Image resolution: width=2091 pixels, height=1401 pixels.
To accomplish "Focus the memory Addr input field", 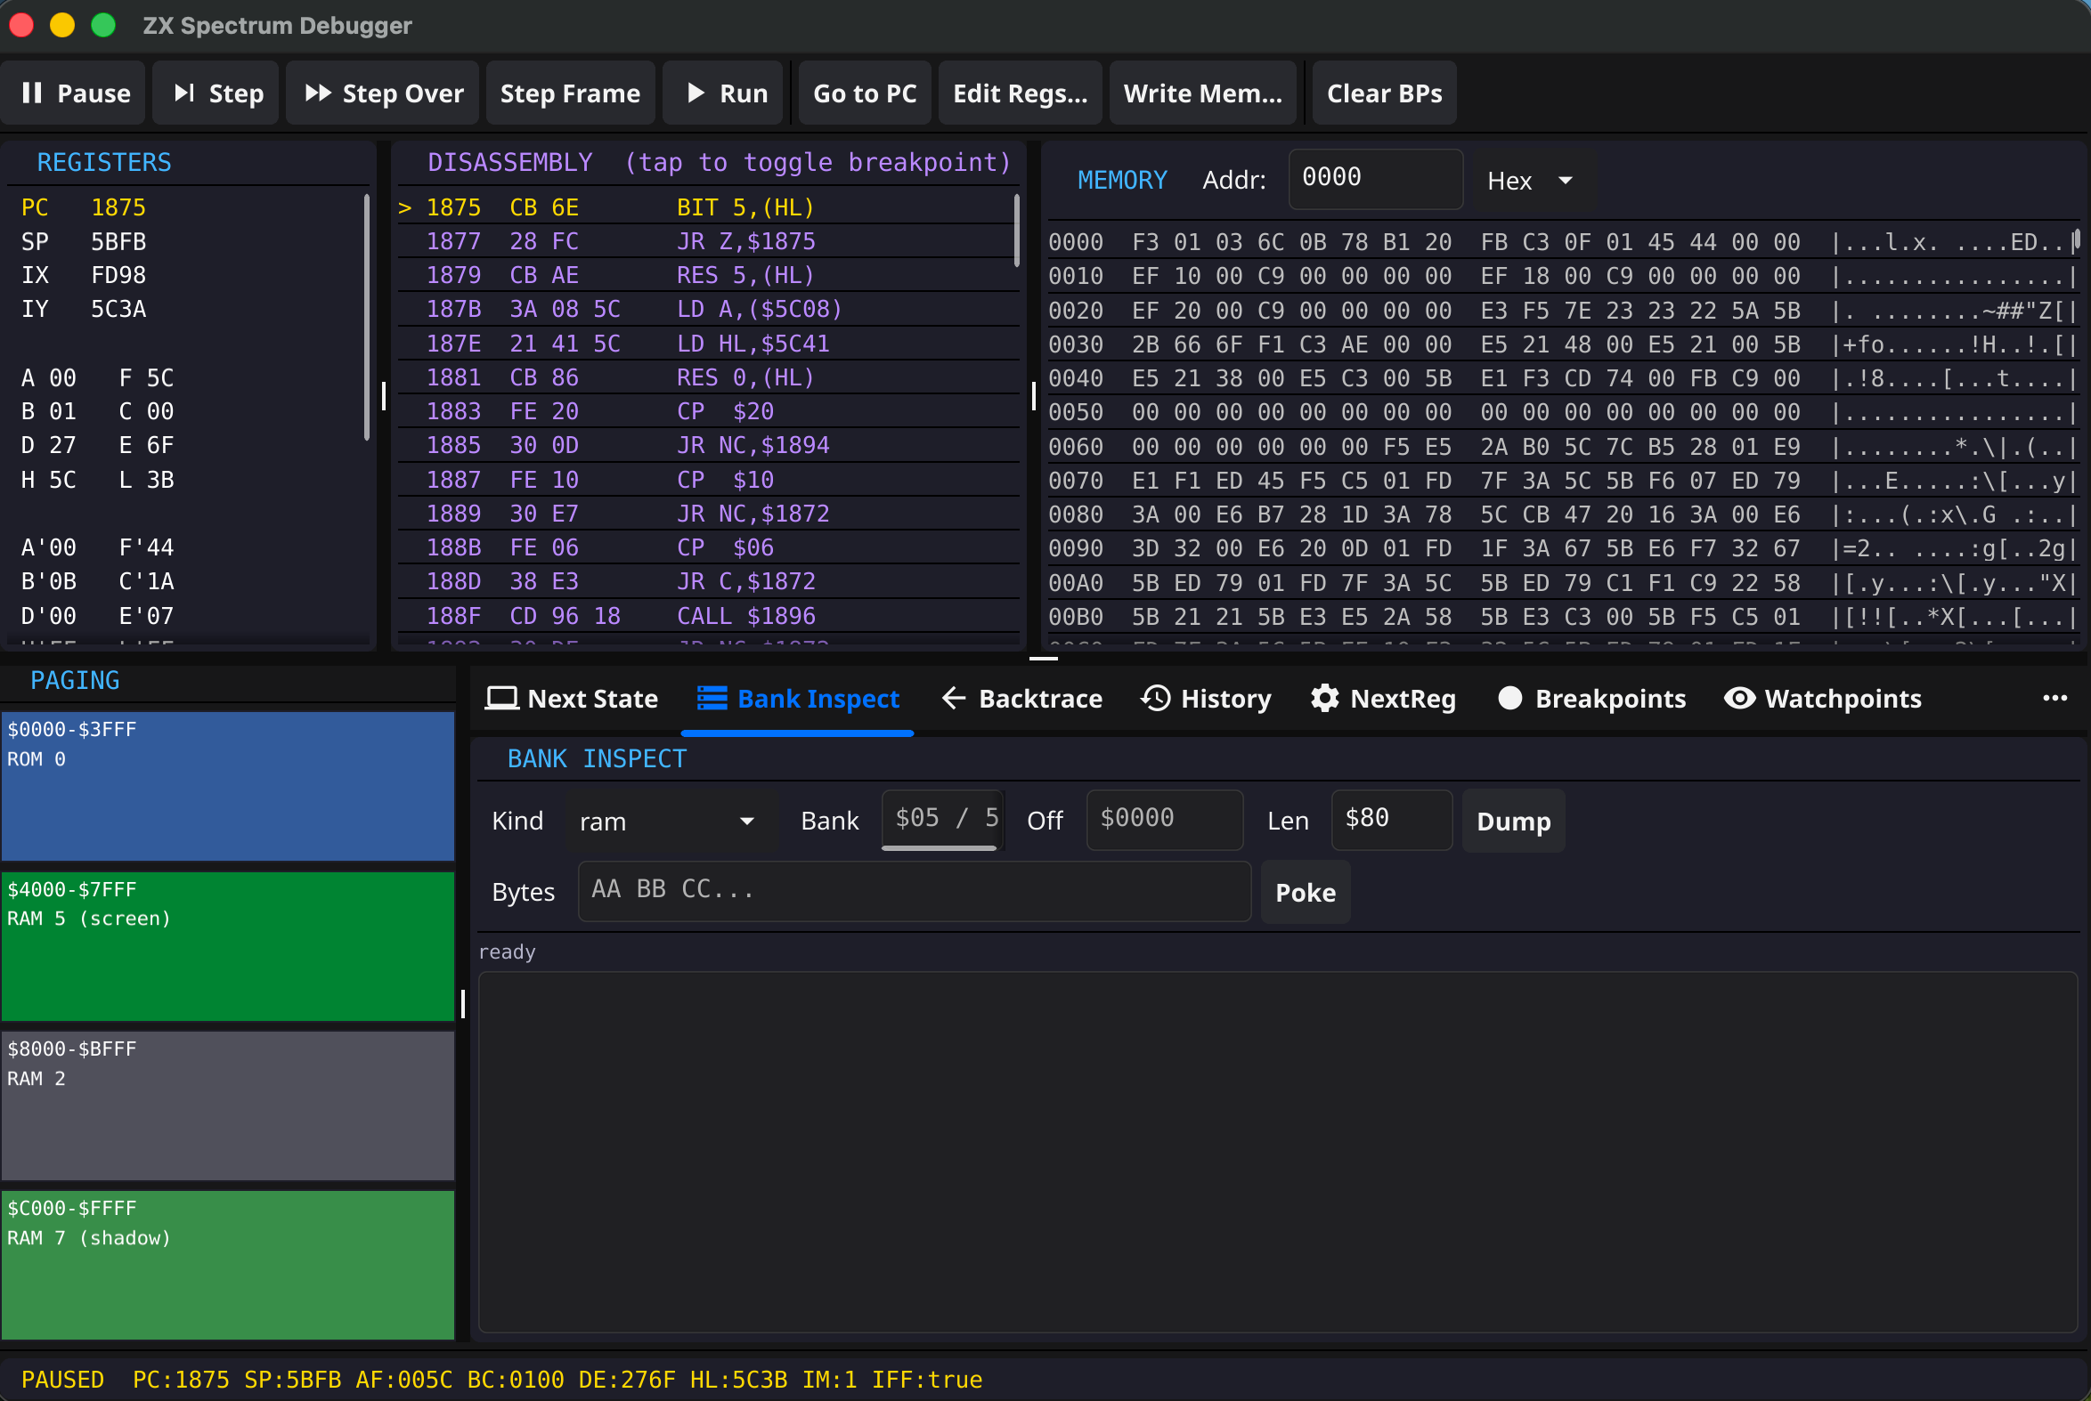I will click(1375, 179).
